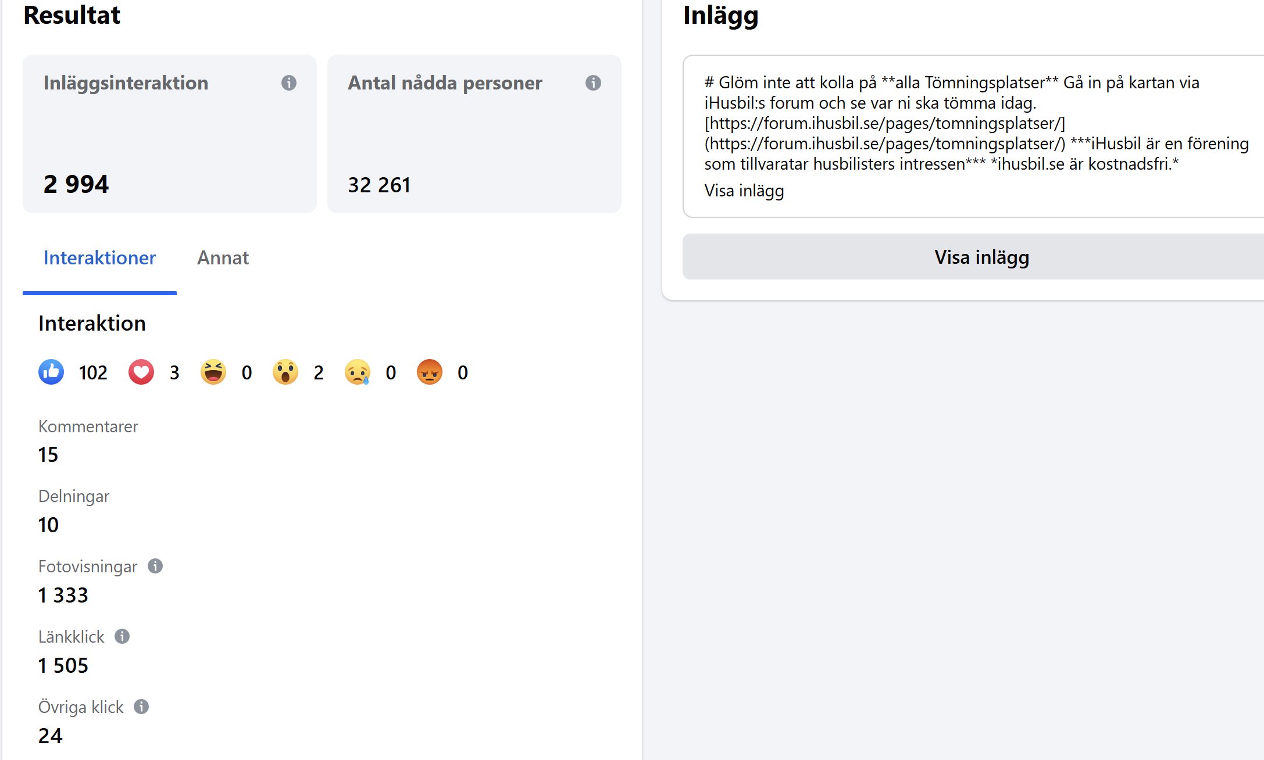Image resolution: width=1264 pixels, height=760 pixels.
Task: Switch to the Annat tab
Action: [223, 258]
